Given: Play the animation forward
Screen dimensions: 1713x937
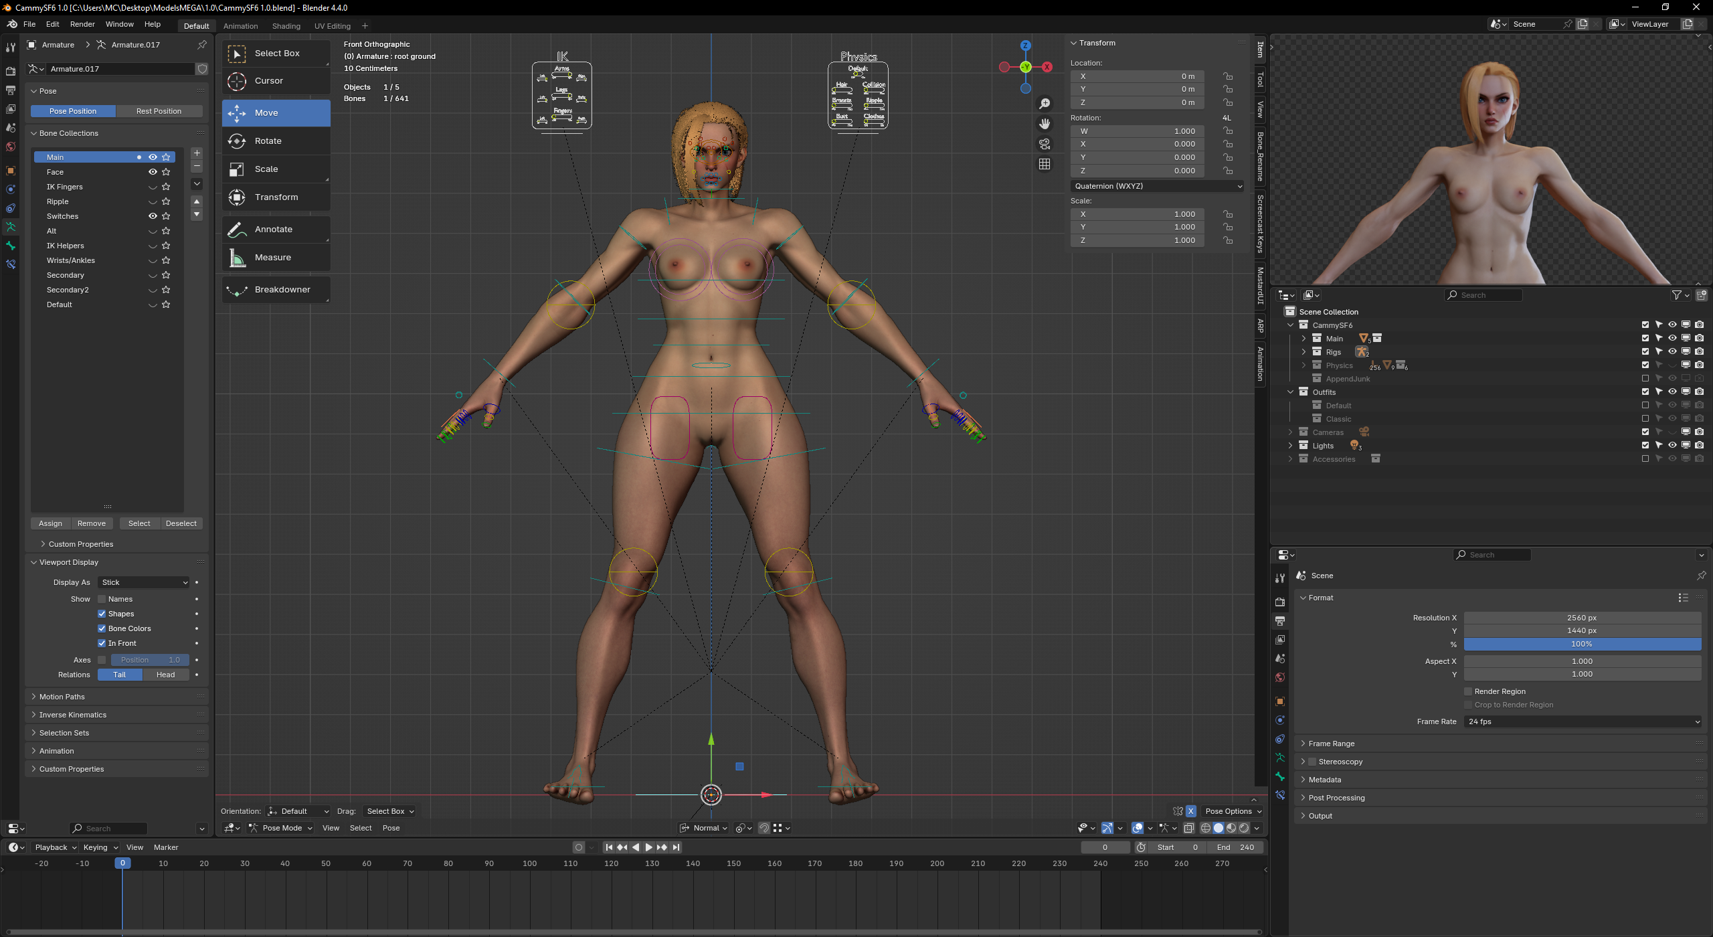Looking at the screenshot, I should pyautogui.click(x=648, y=847).
